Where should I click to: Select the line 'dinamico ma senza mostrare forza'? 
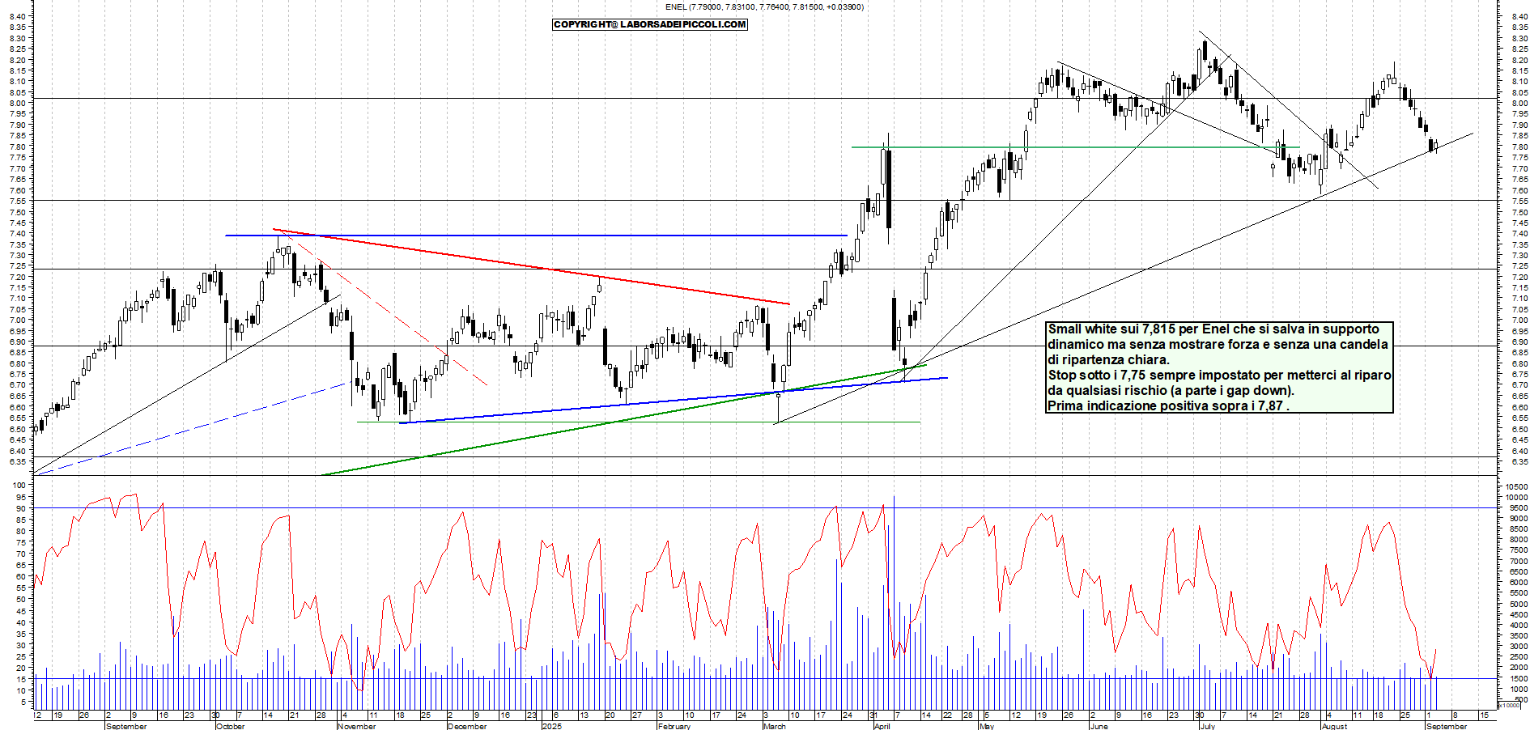1218,345
